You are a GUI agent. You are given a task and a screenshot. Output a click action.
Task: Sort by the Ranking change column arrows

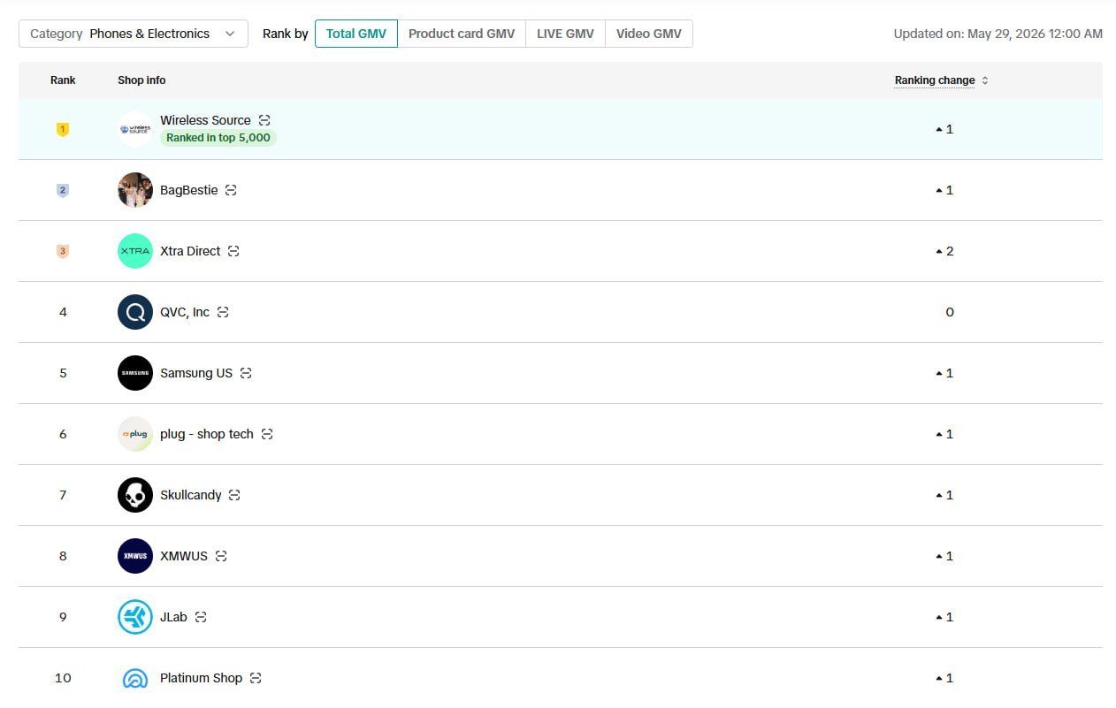pyautogui.click(x=985, y=80)
